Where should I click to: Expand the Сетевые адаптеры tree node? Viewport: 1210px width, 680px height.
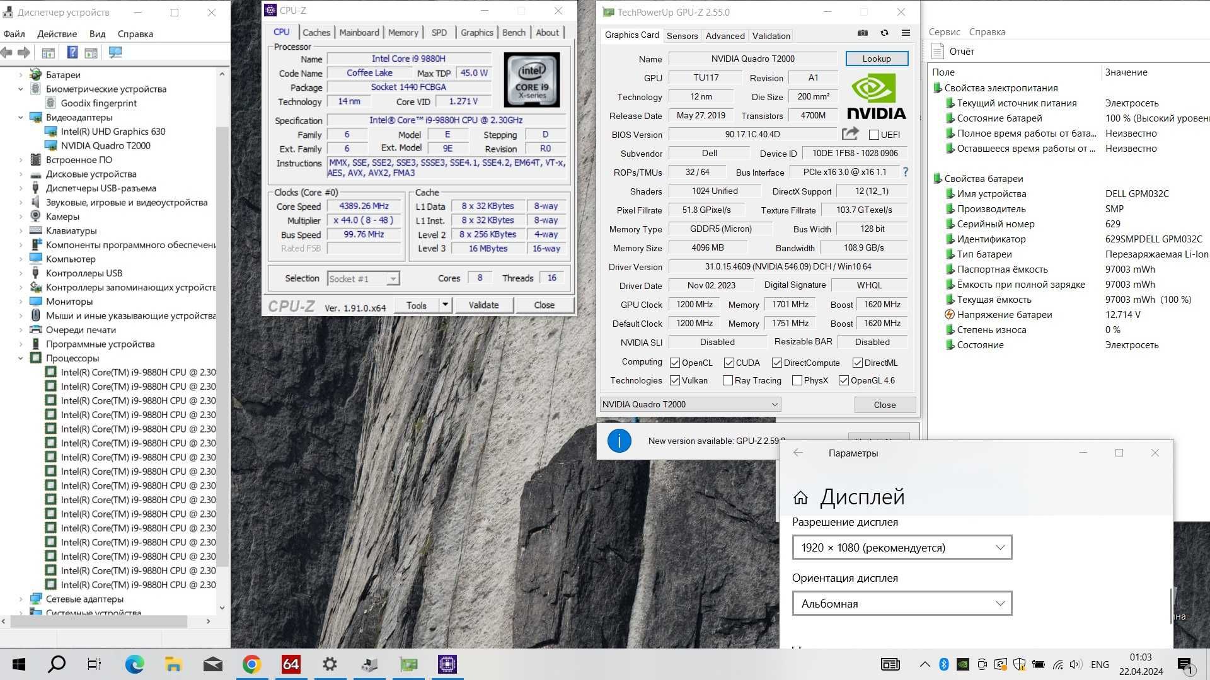pyautogui.click(x=20, y=599)
